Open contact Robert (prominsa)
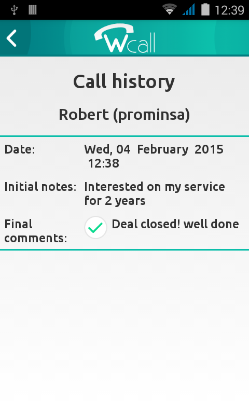Image resolution: width=249 pixels, height=415 pixels. pos(125,115)
